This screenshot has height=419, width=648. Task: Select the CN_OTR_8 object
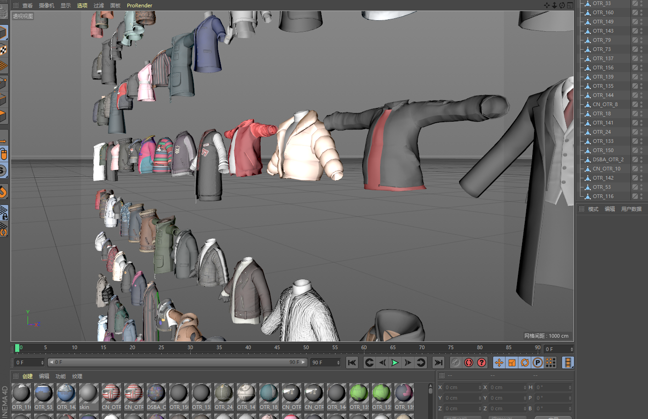(x=605, y=104)
